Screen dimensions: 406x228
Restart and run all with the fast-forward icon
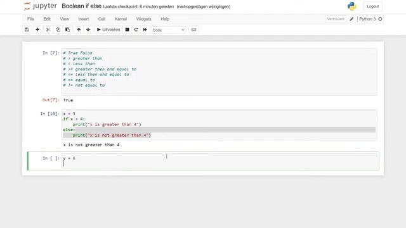pyautogui.click(x=145, y=30)
